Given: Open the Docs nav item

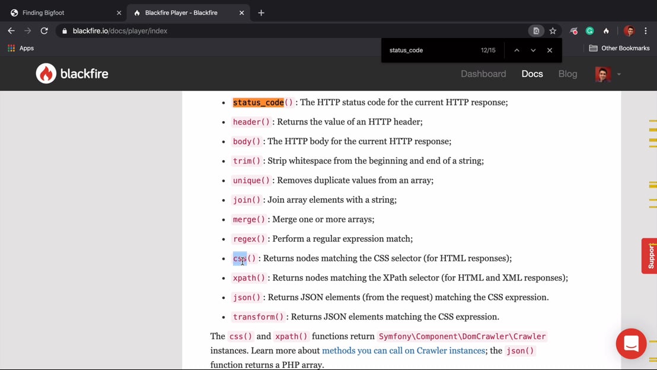Looking at the screenshot, I should click(x=532, y=74).
